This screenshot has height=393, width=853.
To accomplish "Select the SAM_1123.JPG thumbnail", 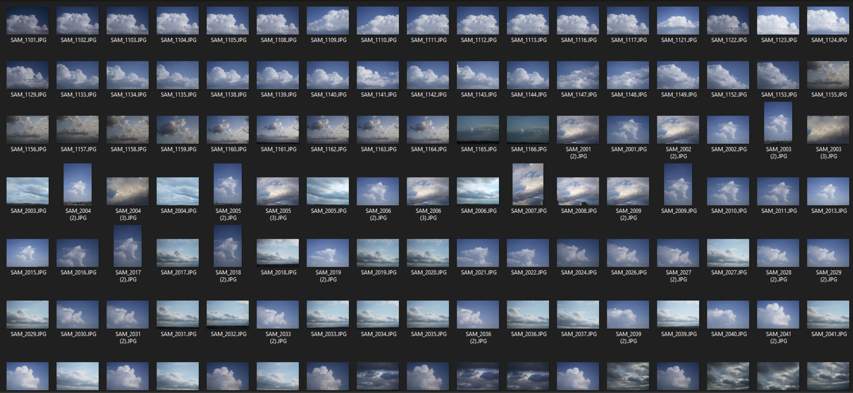I will coord(778,20).
